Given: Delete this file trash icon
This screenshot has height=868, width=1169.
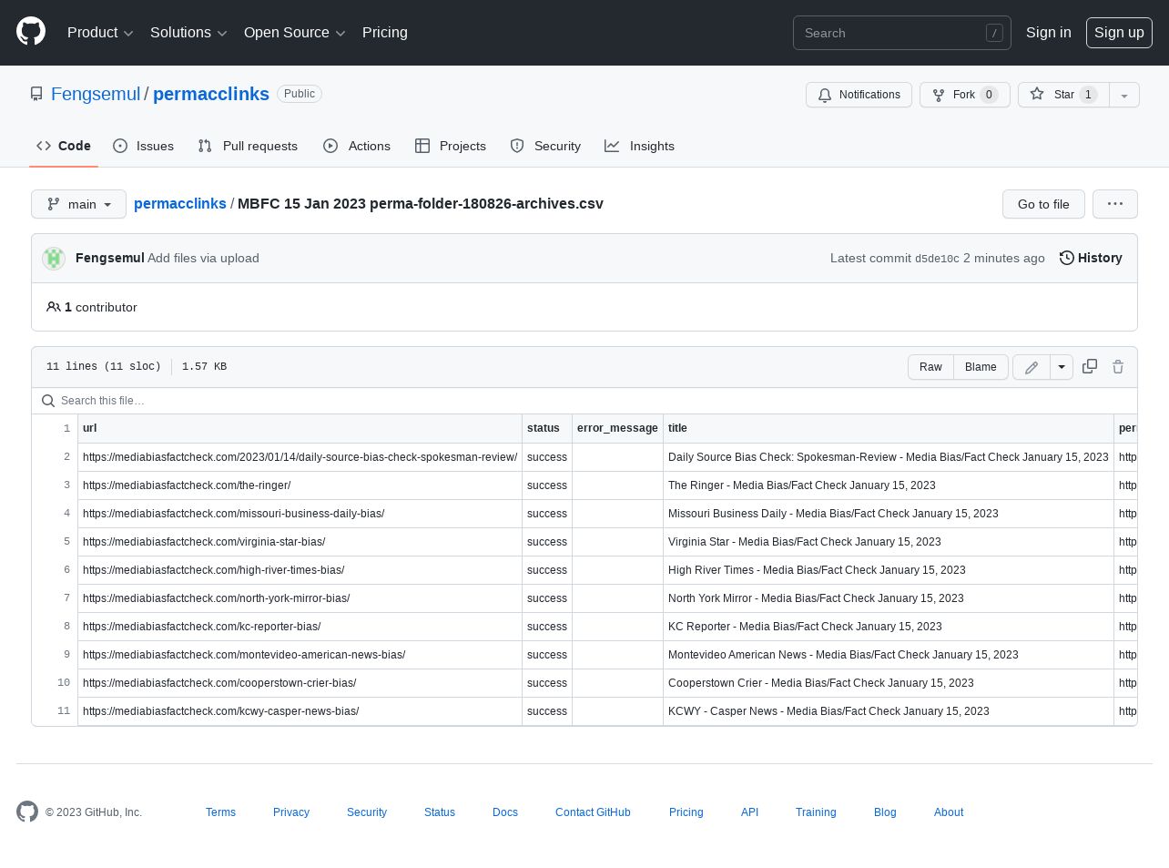Looking at the screenshot, I should pos(1118,366).
